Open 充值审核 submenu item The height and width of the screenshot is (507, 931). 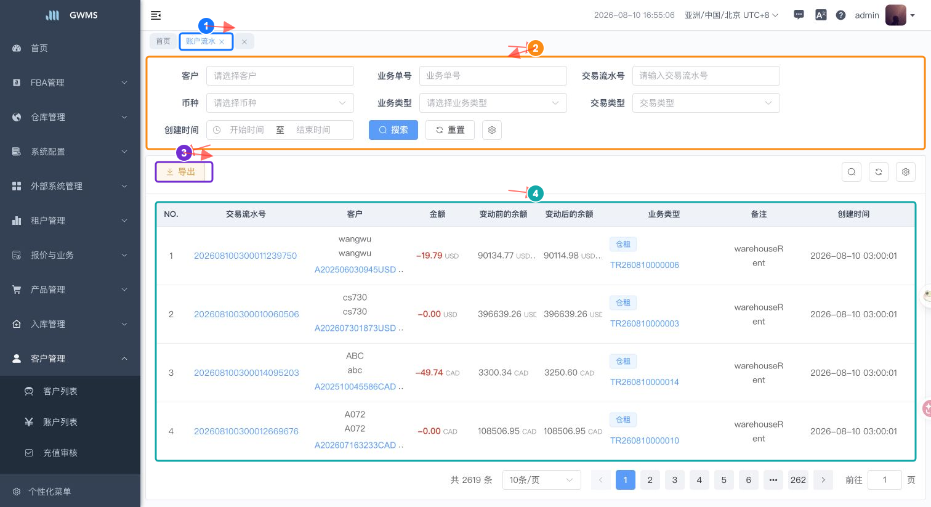point(70,453)
